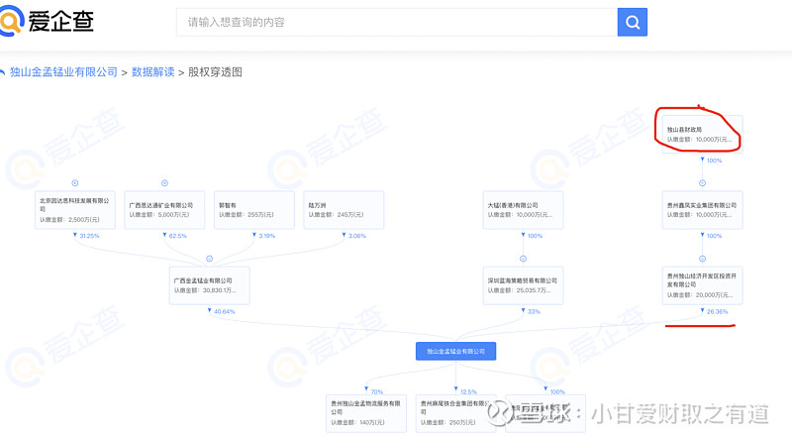The width and height of the screenshot is (792, 438).
Task: Click the 31.25% shareholding label
Action: (x=89, y=236)
